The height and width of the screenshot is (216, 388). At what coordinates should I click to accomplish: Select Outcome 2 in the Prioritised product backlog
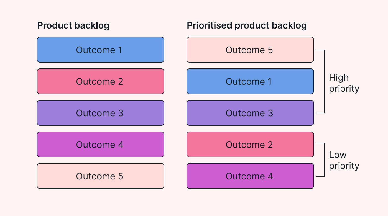click(250, 145)
